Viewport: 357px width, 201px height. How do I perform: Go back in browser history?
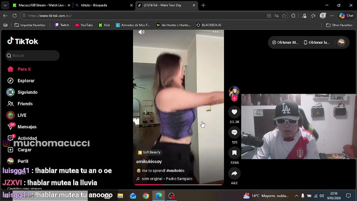click(5, 16)
